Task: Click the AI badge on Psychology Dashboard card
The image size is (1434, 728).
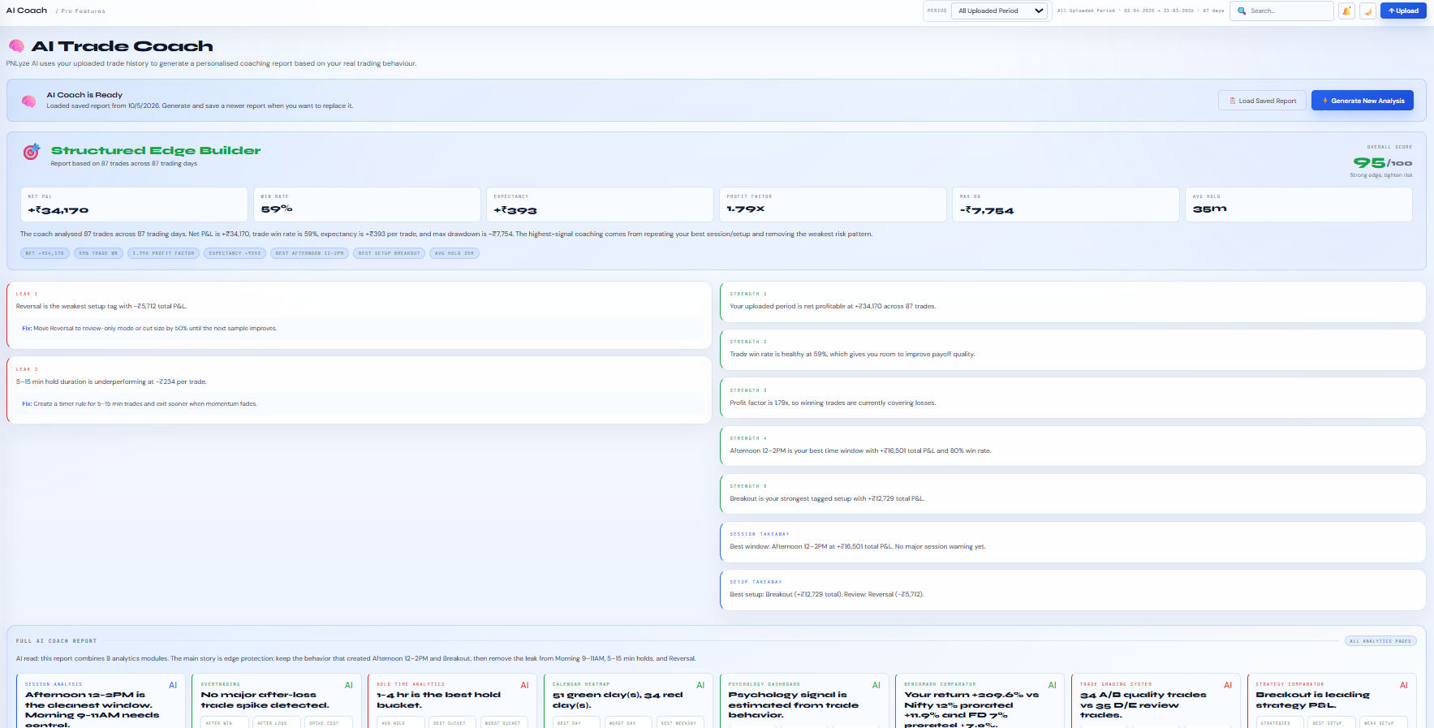Action: click(x=876, y=685)
